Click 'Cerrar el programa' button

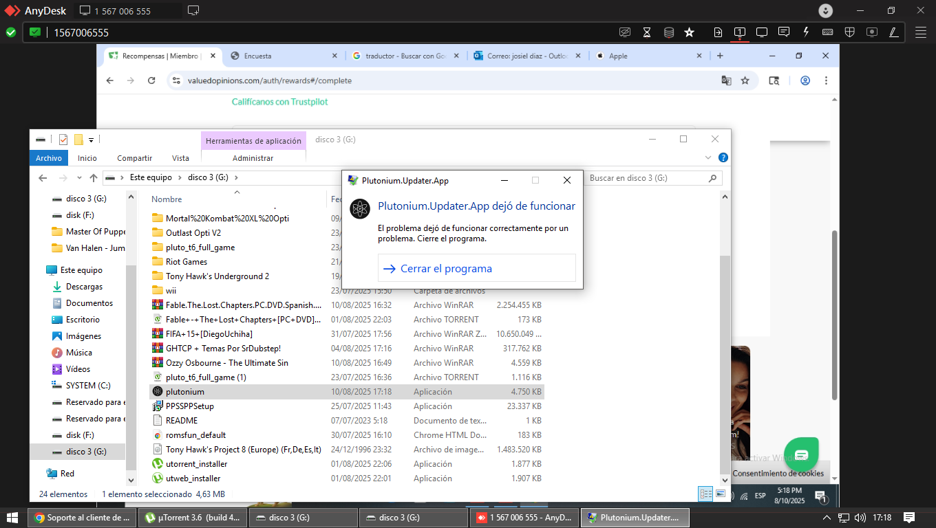[476, 268]
